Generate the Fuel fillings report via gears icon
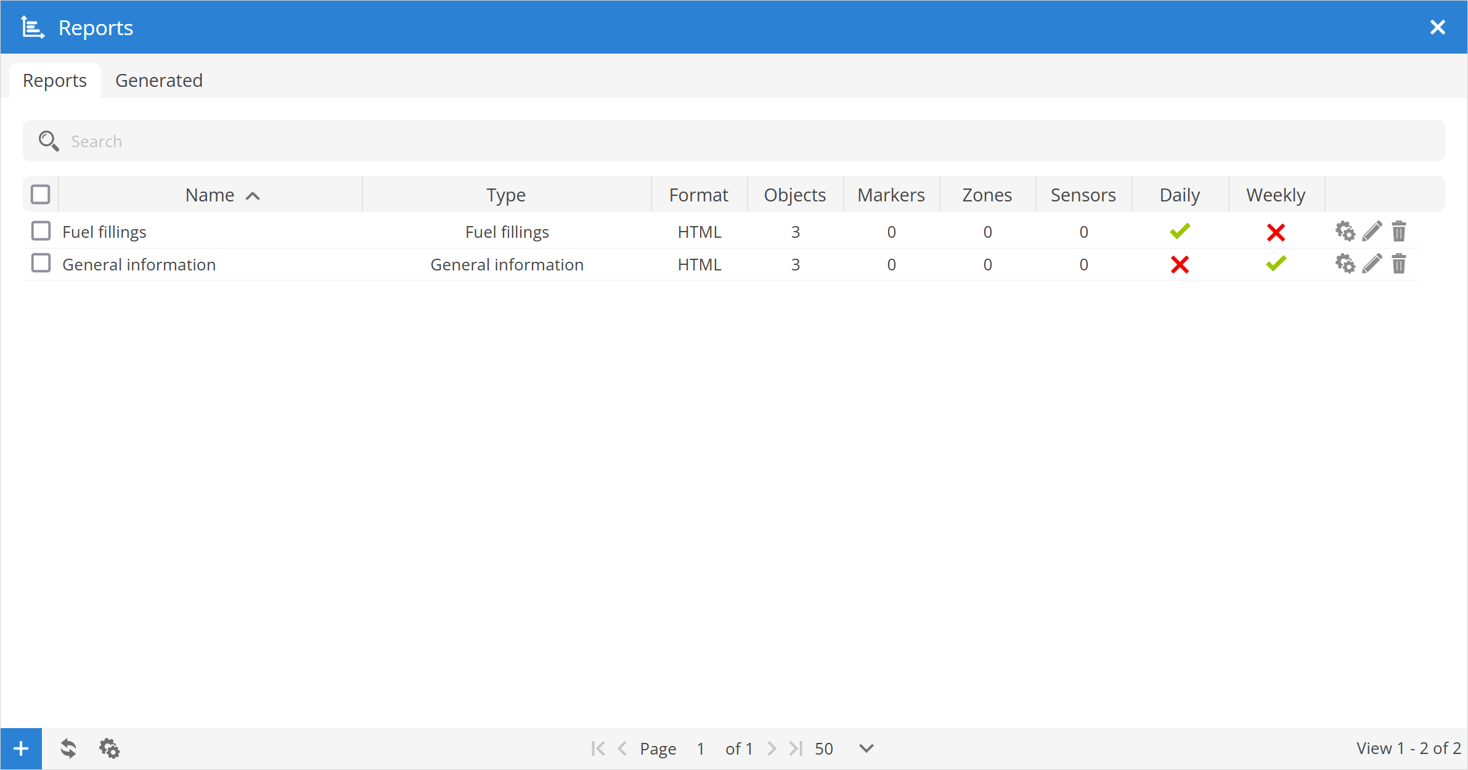Image resolution: width=1468 pixels, height=770 pixels. [x=1345, y=232]
